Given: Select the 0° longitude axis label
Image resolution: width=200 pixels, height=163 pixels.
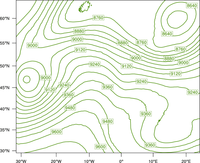Looking at the screenshot, I should (121, 161).
